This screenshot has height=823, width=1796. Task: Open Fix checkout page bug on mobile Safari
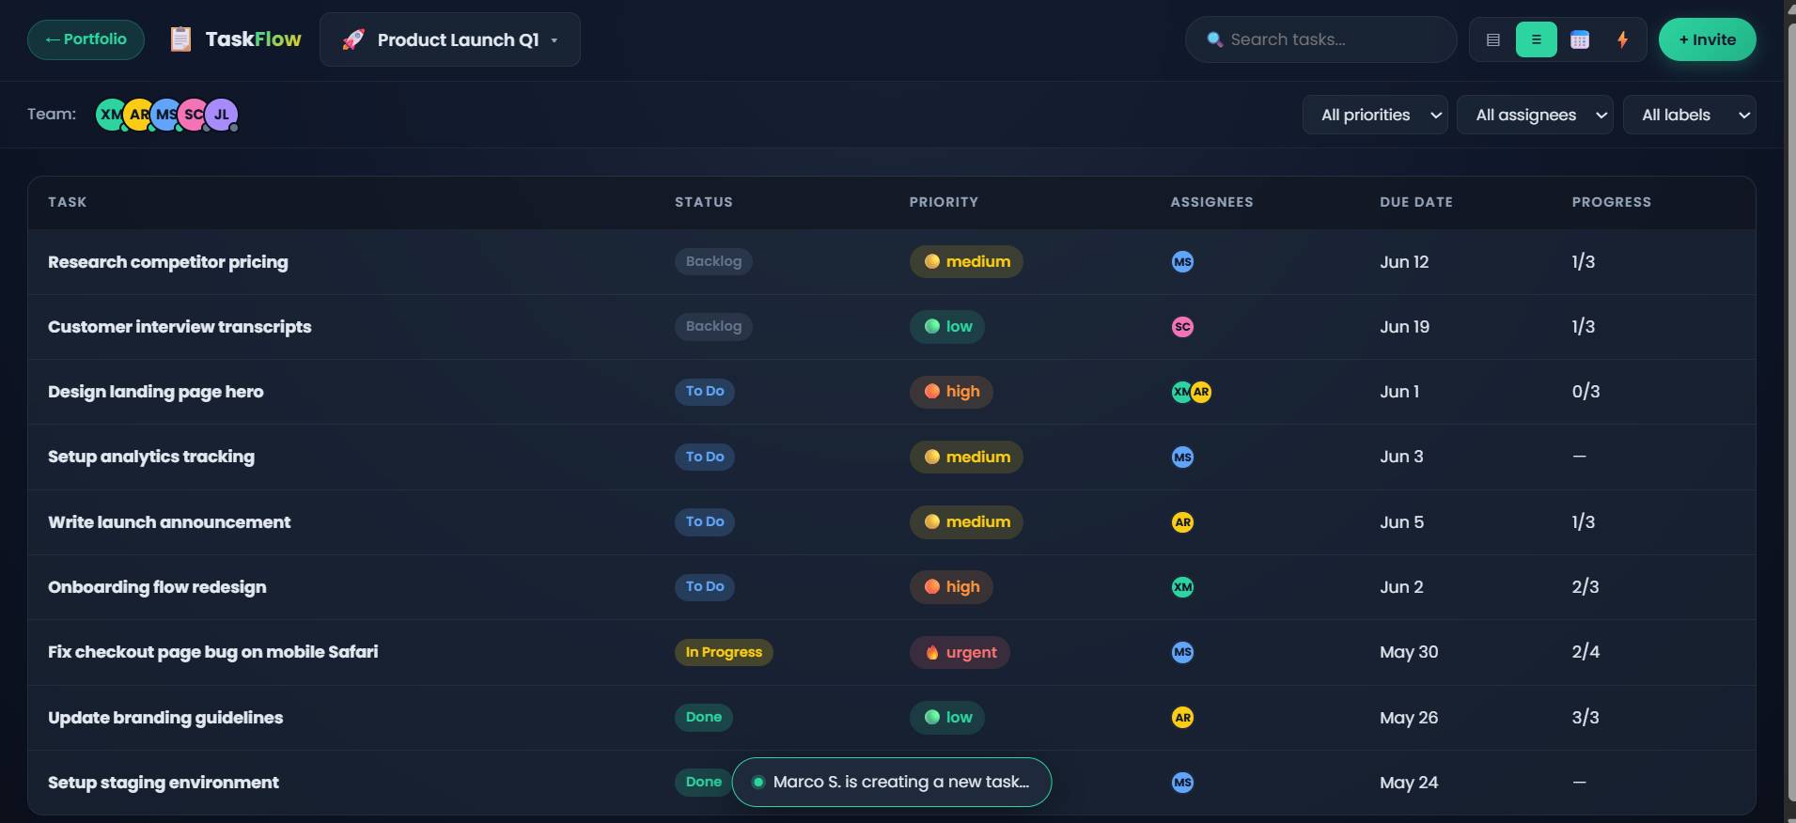(x=213, y=652)
